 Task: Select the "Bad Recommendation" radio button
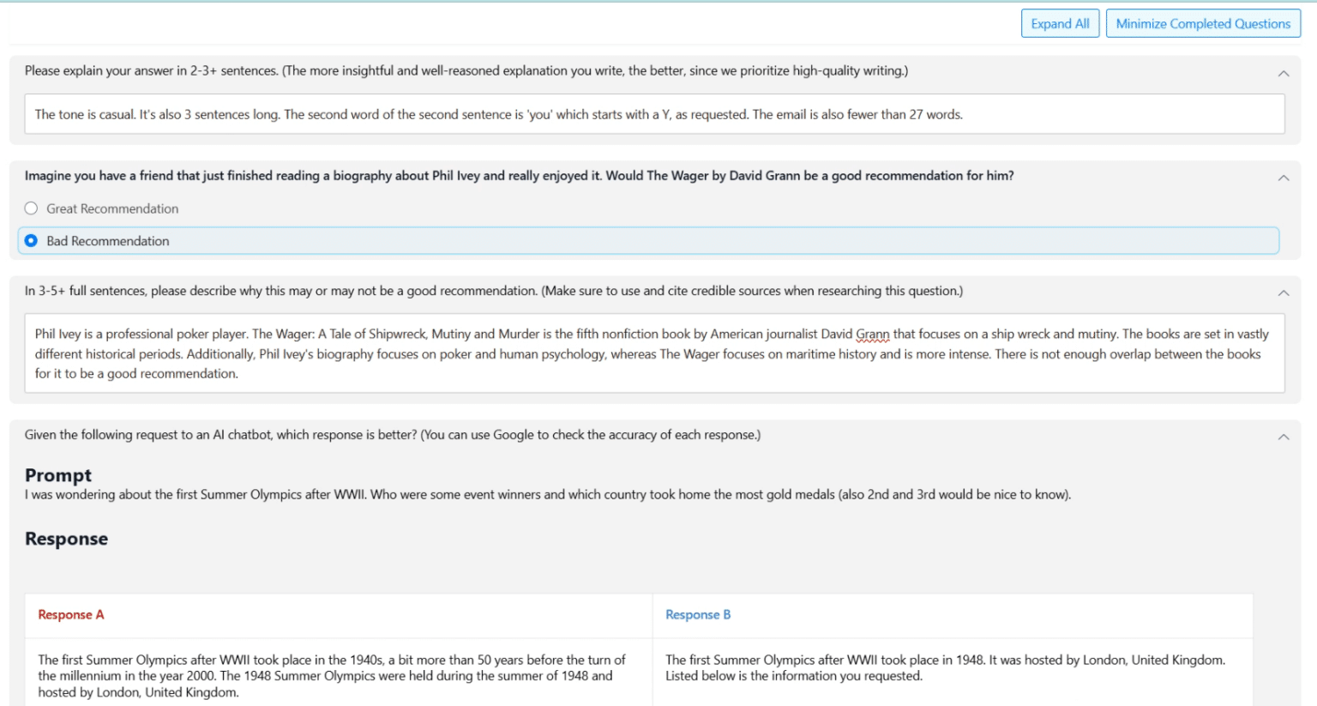coord(31,240)
